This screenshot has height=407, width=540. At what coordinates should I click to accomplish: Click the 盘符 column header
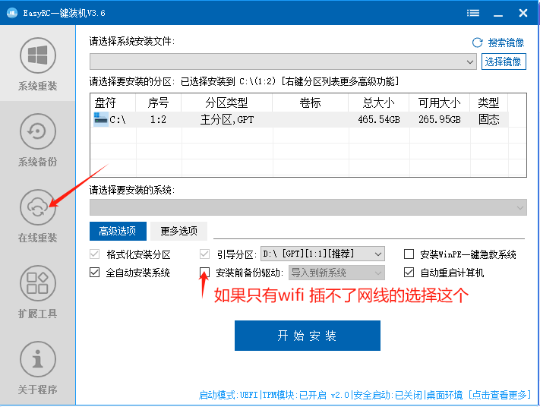click(113, 103)
